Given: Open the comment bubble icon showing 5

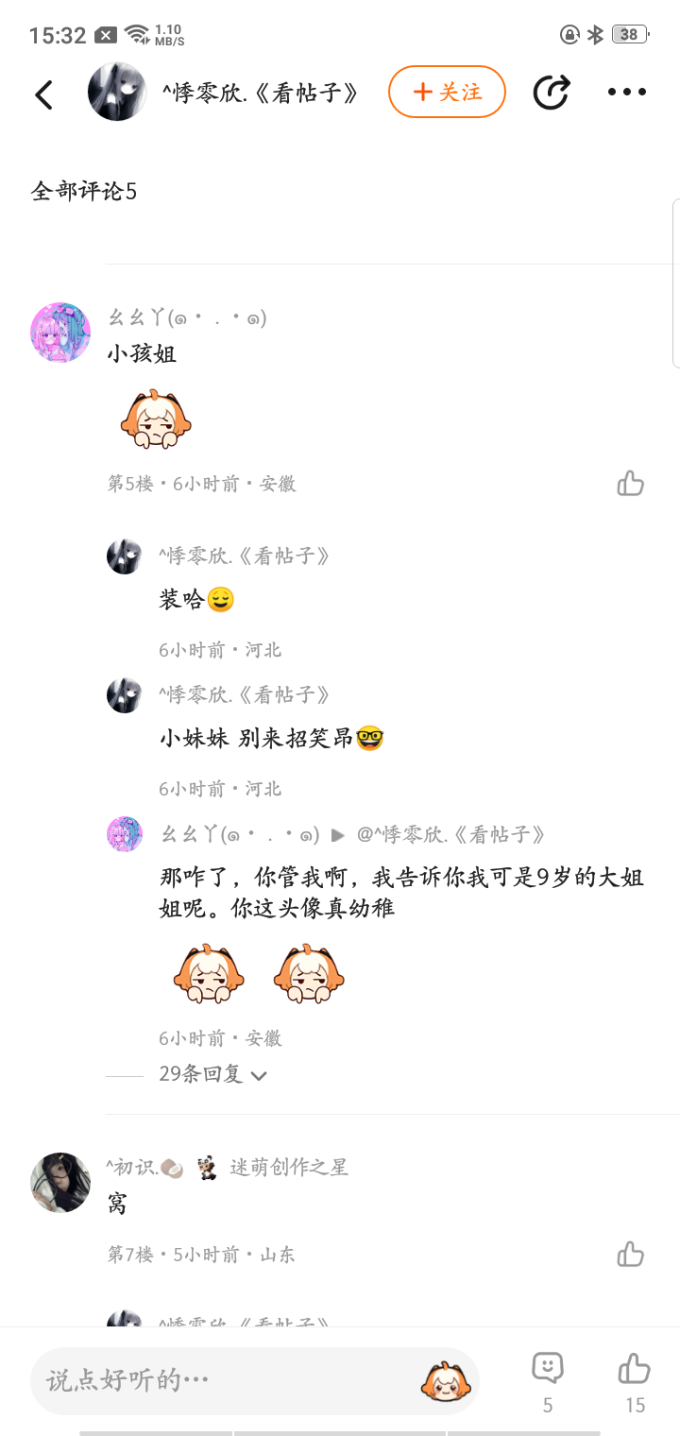Looking at the screenshot, I should [548, 1382].
